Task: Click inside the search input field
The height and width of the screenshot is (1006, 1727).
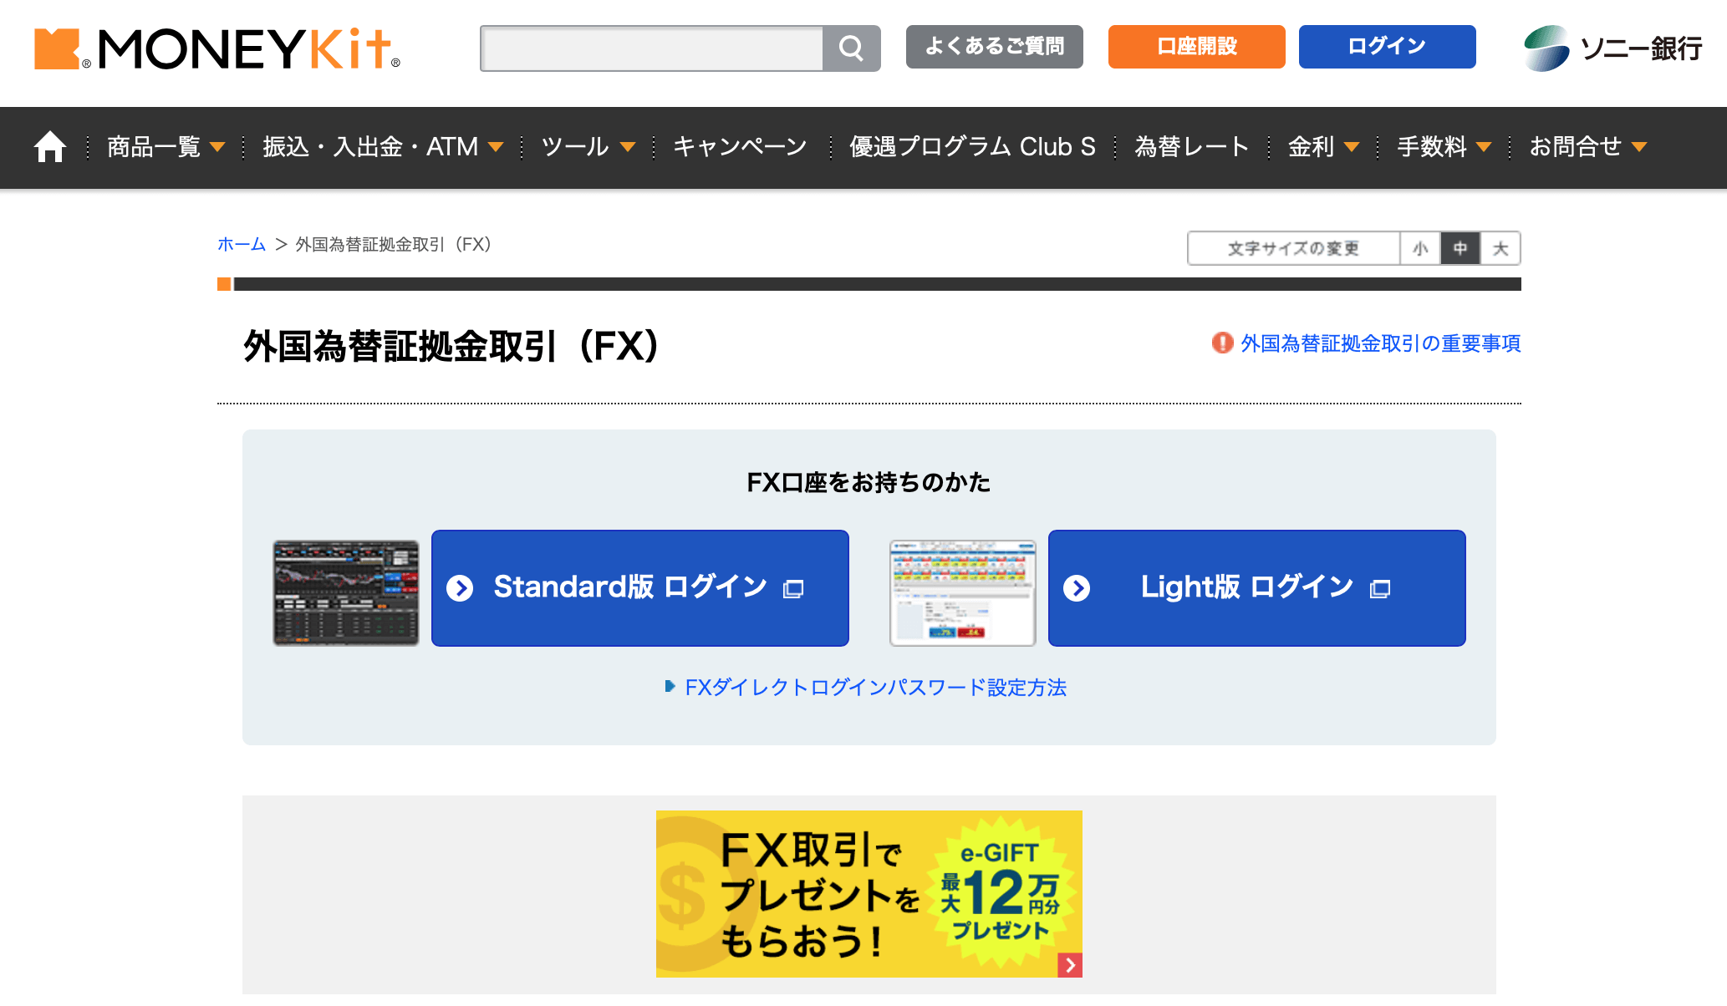Action: [x=652, y=48]
